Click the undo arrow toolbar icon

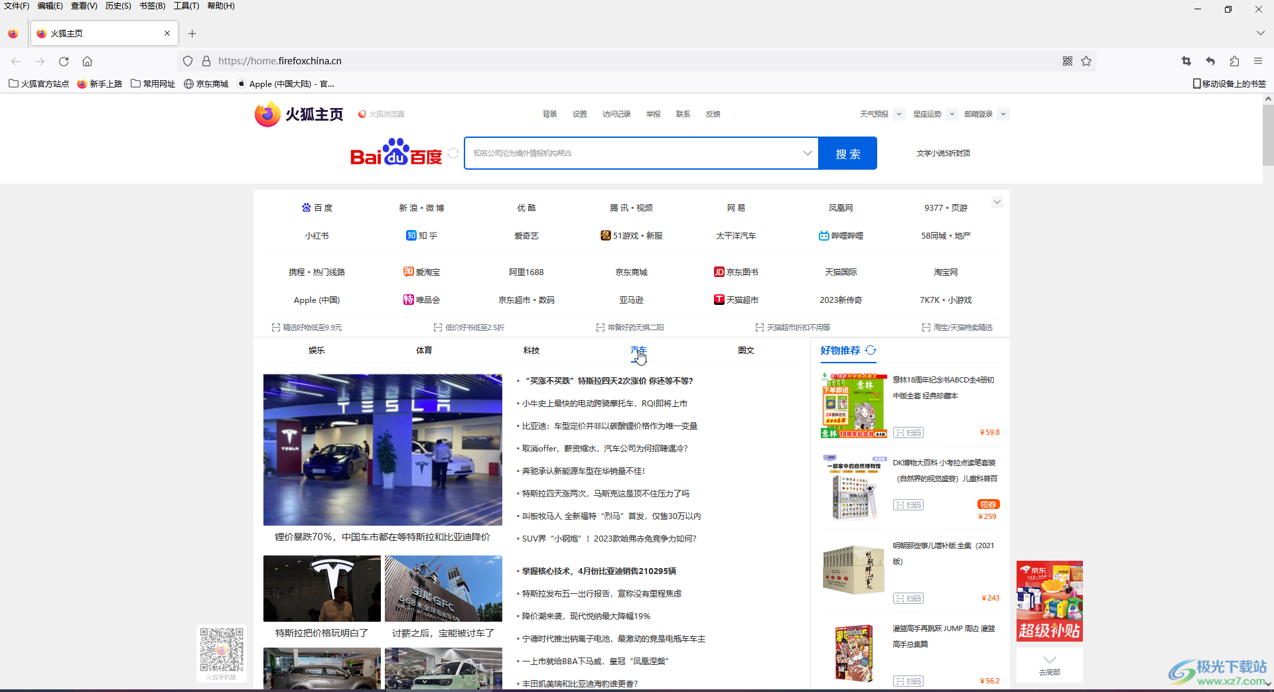click(x=1210, y=61)
